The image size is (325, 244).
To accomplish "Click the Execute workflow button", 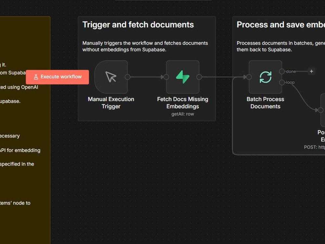I will [x=58, y=77].
